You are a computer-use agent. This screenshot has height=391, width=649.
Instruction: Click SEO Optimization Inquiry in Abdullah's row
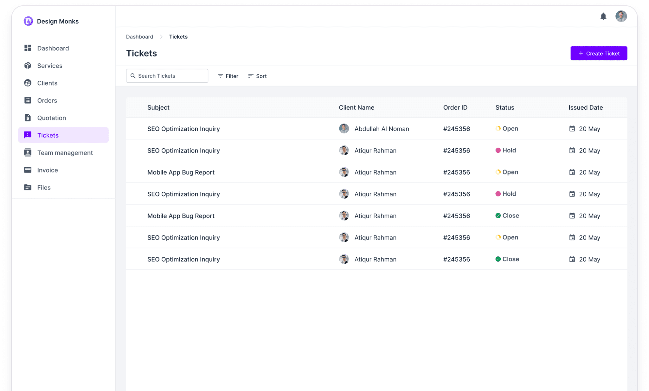(183, 129)
